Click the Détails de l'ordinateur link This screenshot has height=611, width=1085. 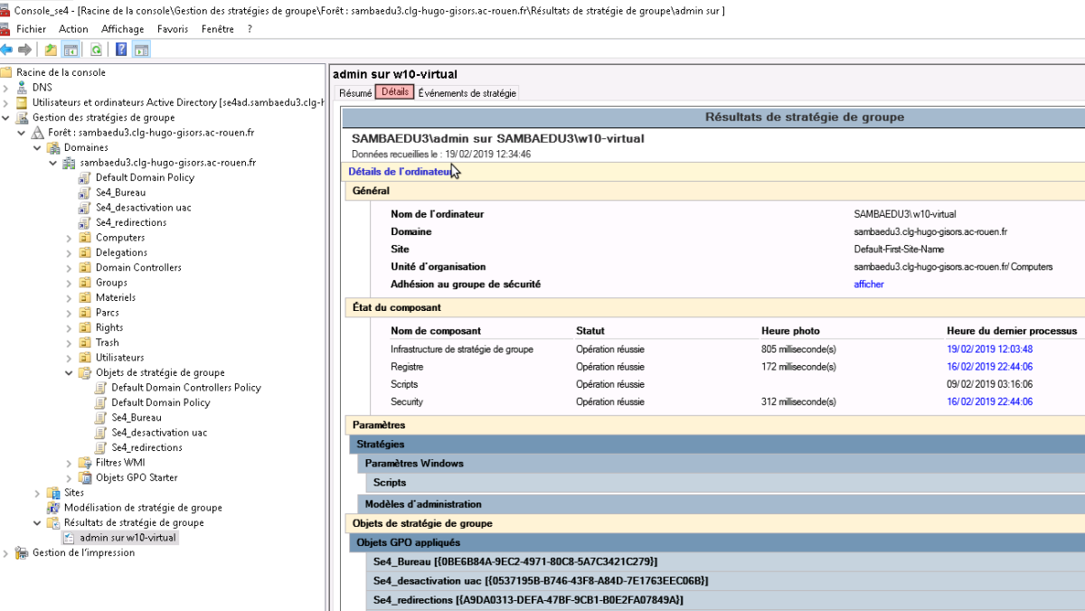pos(399,171)
